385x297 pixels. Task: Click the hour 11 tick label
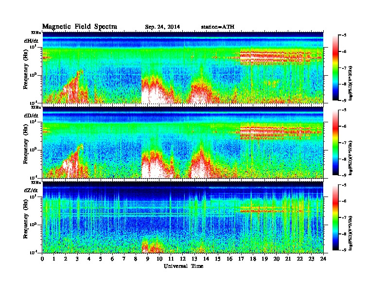pos(171,259)
